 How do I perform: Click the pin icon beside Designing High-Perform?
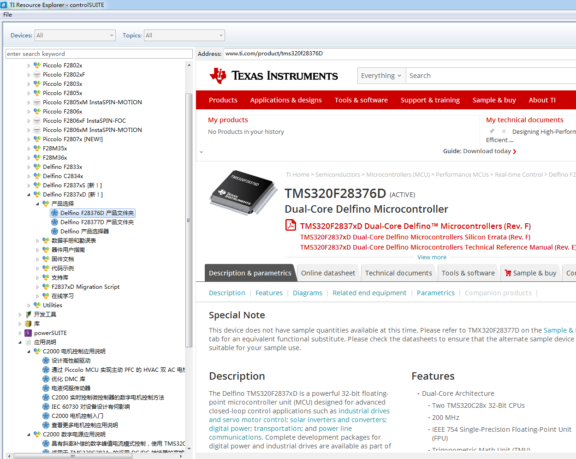tap(492, 131)
